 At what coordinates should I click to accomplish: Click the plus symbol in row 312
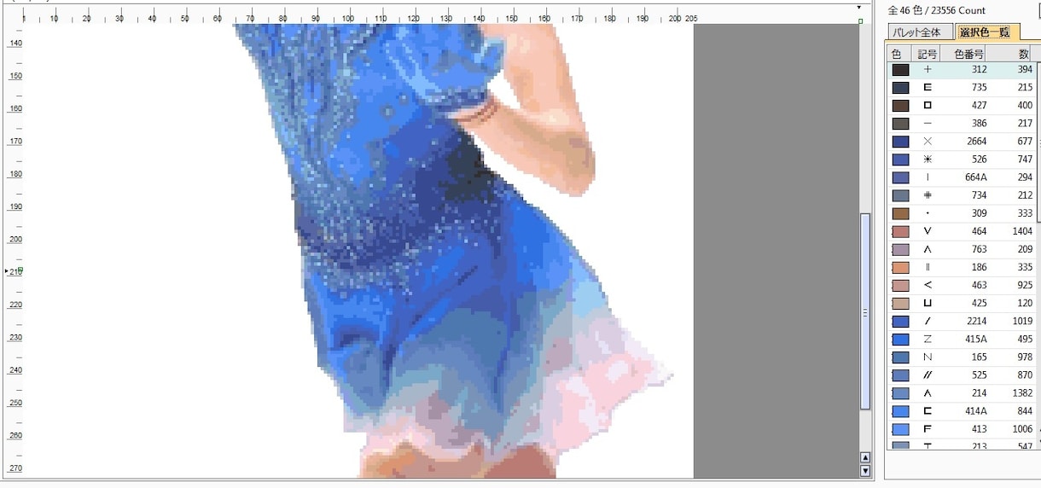[928, 70]
